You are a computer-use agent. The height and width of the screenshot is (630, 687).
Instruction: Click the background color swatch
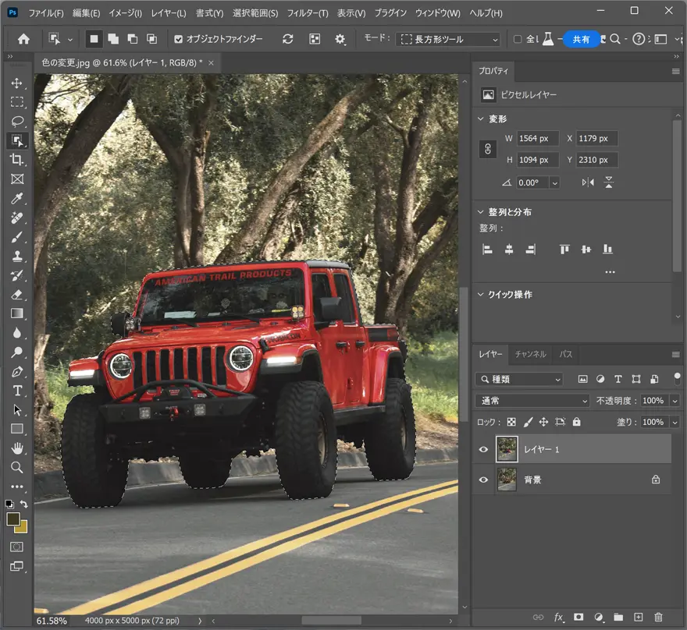coord(23,528)
